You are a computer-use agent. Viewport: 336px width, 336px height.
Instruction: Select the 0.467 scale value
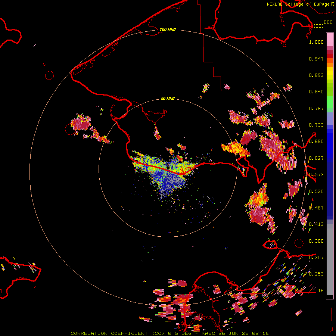pyautogui.click(x=316, y=208)
